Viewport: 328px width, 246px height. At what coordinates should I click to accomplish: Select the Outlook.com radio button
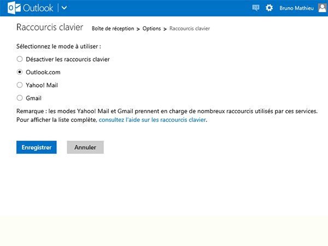(20, 72)
